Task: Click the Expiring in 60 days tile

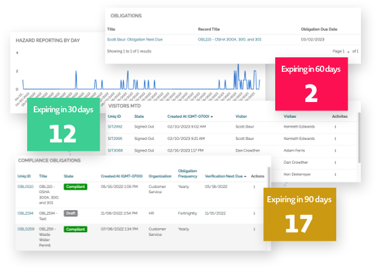Action: (x=311, y=84)
